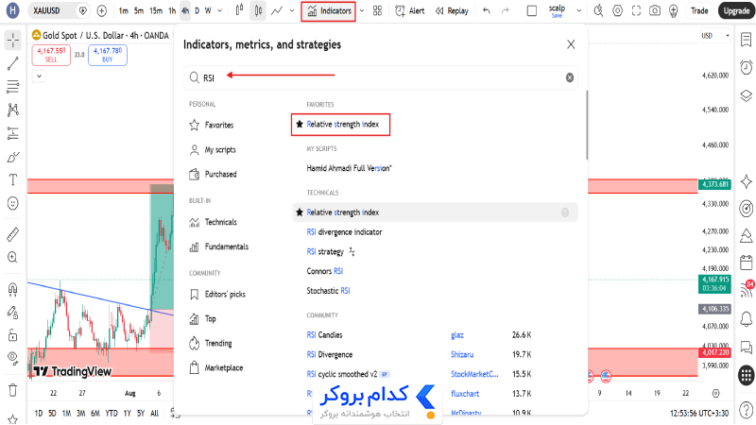Viewport: 756px width, 425px height.
Task: Expand the timeframe list dropdown
Action: (x=220, y=10)
